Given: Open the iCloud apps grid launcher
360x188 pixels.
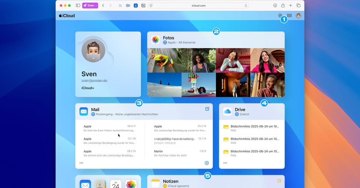Looking at the screenshot, I should pos(289,16).
